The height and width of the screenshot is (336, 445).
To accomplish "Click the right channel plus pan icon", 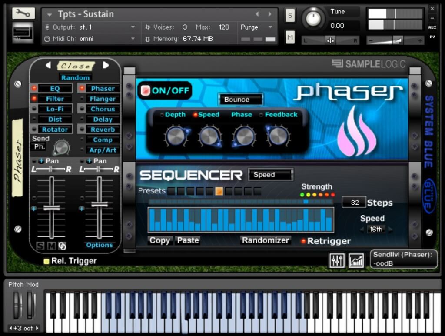I will 89,161.
